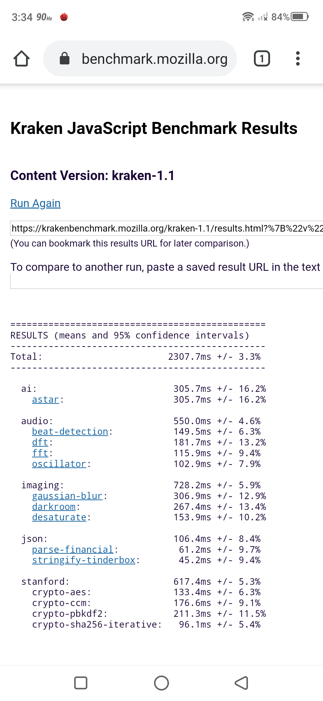This screenshot has height=701, width=323.
Task: Open the parse-financial test link
Action: [73, 550]
